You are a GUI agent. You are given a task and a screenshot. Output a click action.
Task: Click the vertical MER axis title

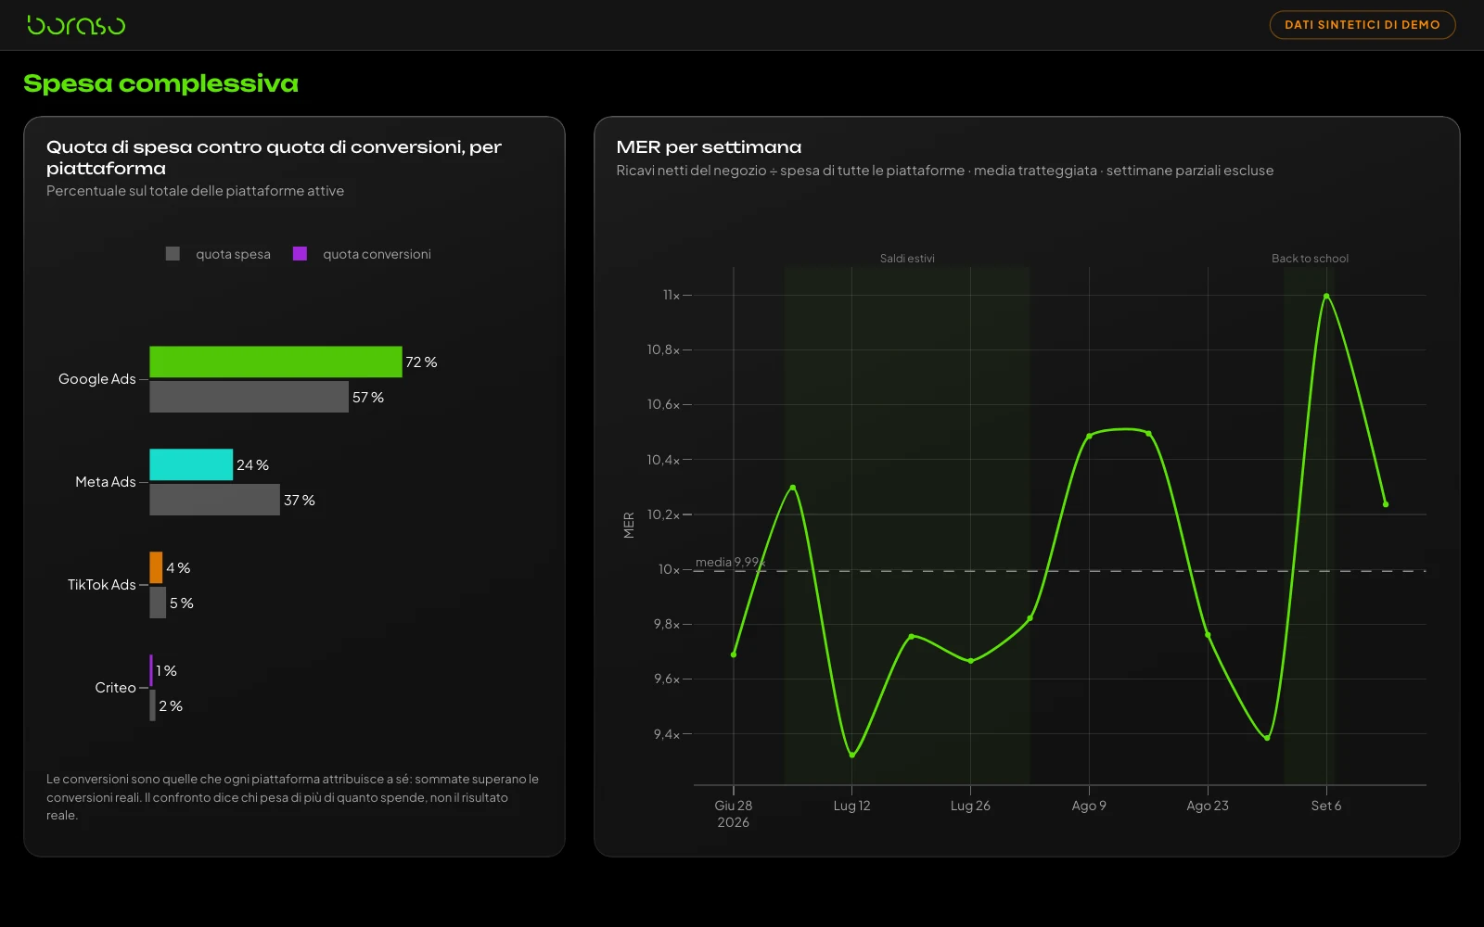click(x=629, y=526)
